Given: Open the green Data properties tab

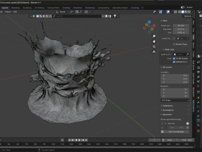Looking at the screenshot, I should [198, 120].
